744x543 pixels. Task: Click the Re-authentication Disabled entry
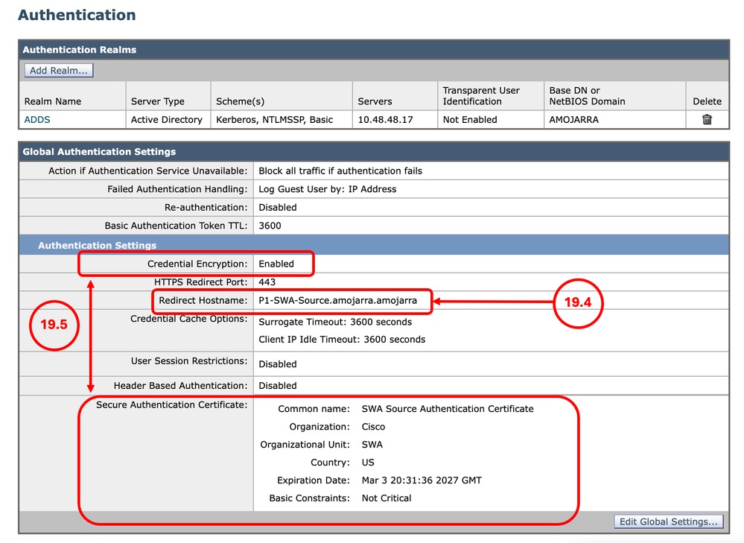(276, 207)
